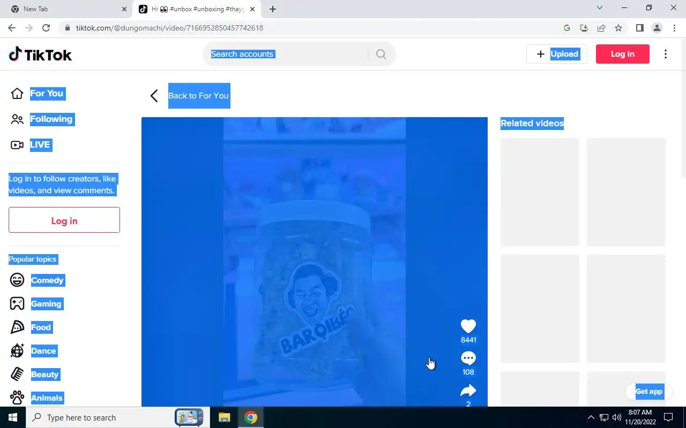Select Food topic
Screen dimensions: 686x428
point(41,327)
